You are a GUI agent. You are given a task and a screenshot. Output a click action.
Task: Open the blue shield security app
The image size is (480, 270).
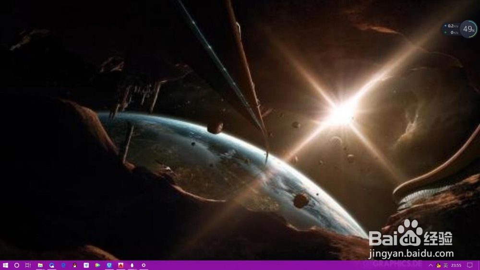[109, 265]
